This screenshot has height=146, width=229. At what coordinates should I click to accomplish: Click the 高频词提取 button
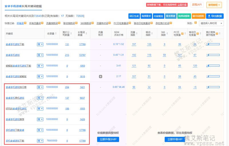[x=184, y=16]
